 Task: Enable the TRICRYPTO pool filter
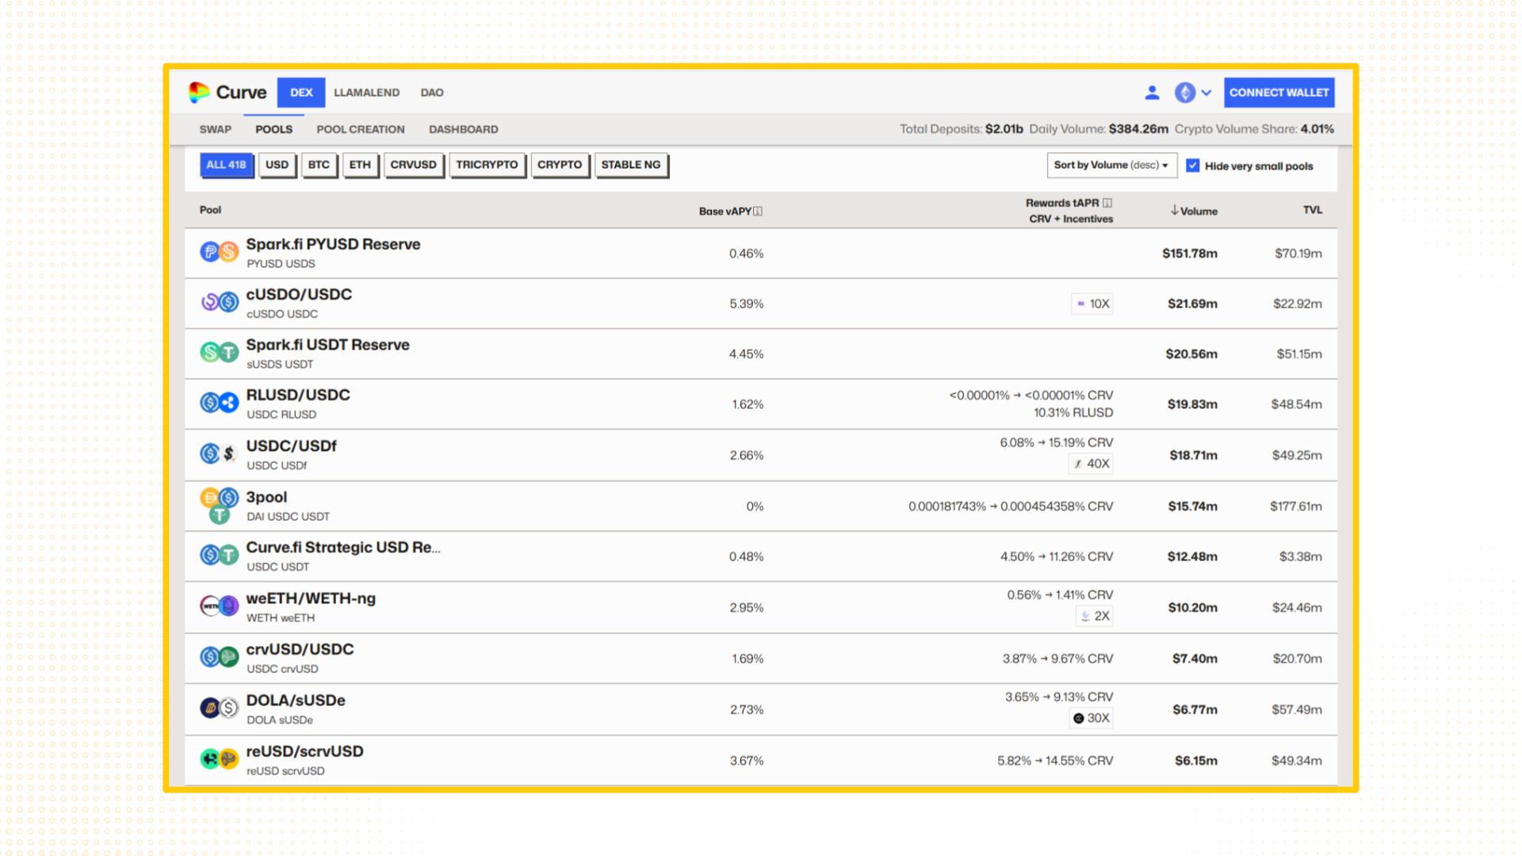point(487,165)
